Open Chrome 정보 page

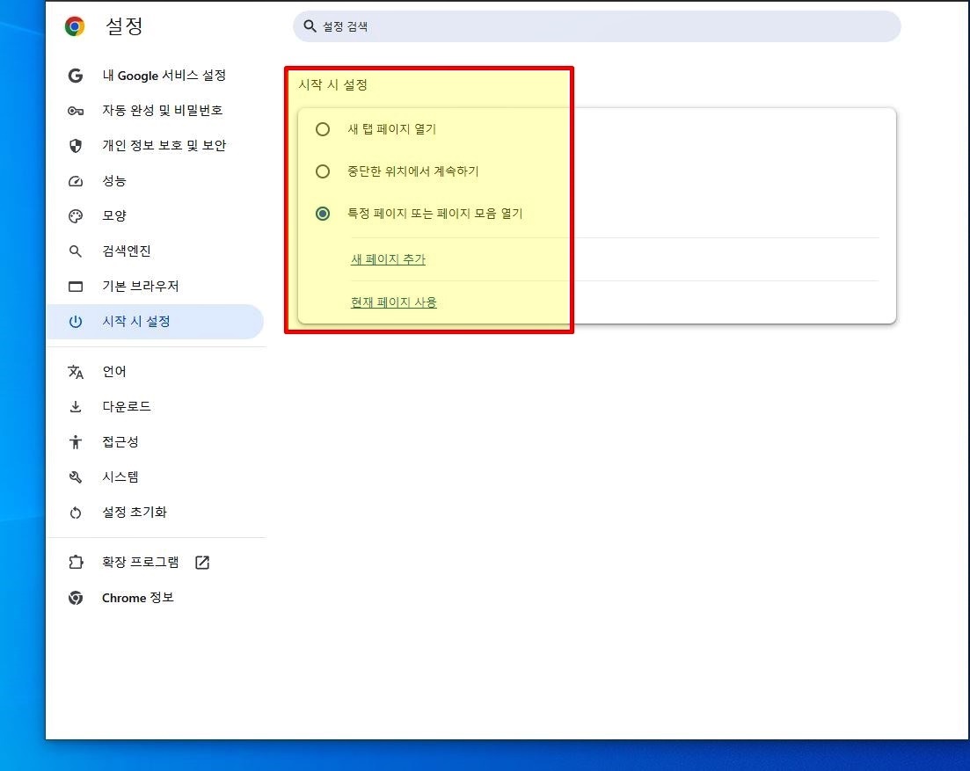156,598
